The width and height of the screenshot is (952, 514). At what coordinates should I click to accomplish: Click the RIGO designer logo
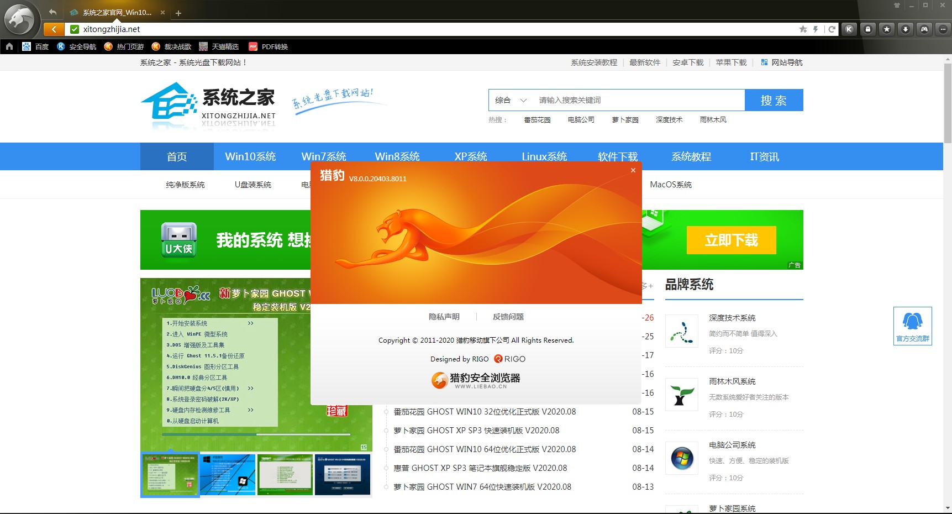click(x=509, y=359)
